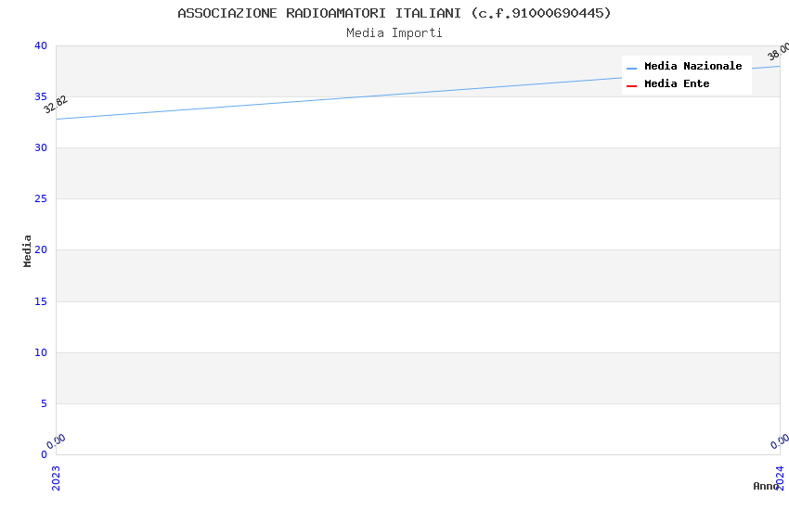
Task: Click the y-axis value 15
Action: 41,301
